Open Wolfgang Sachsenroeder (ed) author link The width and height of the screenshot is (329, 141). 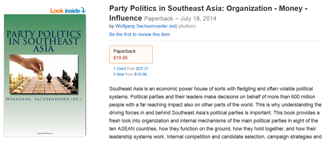(x=146, y=26)
